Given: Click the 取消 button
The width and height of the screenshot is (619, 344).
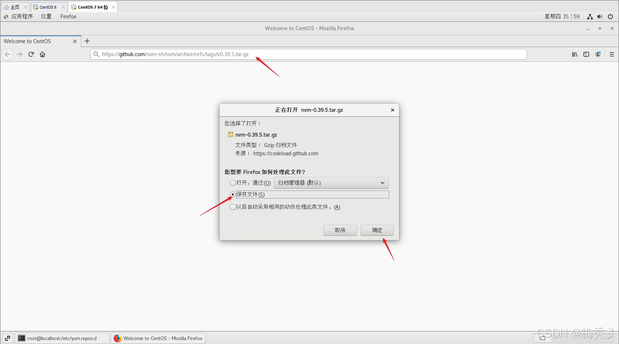Looking at the screenshot, I should pyautogui.click(x=340, y=230).
